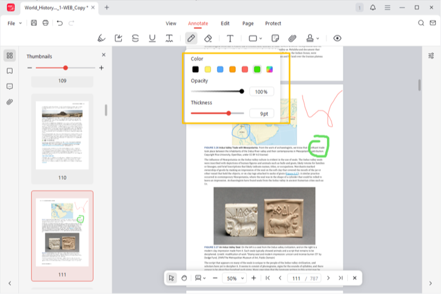Apply the Underline tool
442x294 pixels.
click(152, 38)
